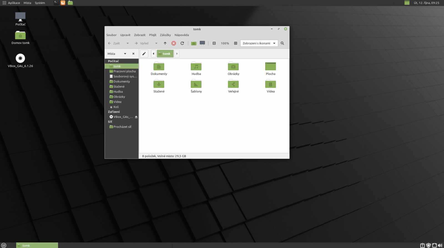
Task: Open network icon in system tray
Action: [435, 246]
